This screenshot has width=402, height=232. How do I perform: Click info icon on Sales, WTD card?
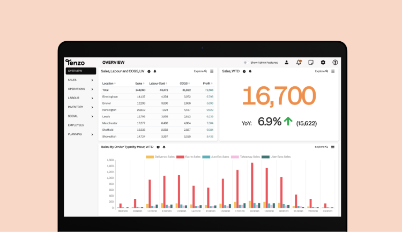click(244, 71)
